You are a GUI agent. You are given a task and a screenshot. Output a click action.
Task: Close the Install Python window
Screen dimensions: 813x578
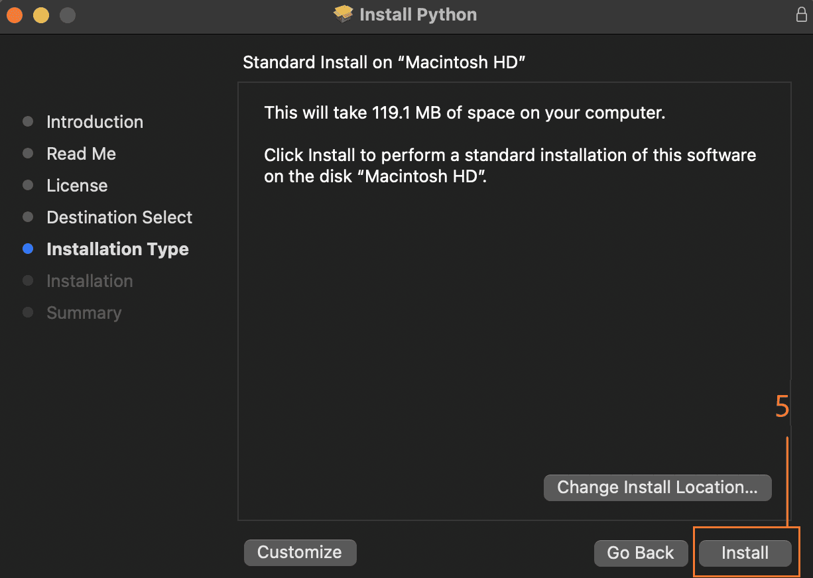[15, 15]
